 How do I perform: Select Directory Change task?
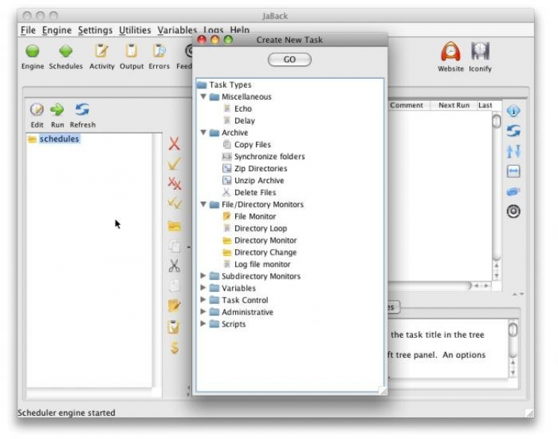click(265, 252)
